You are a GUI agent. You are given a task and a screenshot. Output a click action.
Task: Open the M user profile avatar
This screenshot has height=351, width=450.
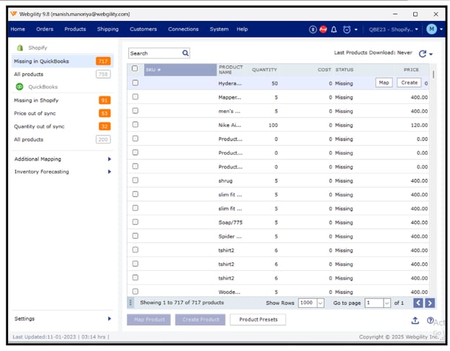click(x=432, y=29)
